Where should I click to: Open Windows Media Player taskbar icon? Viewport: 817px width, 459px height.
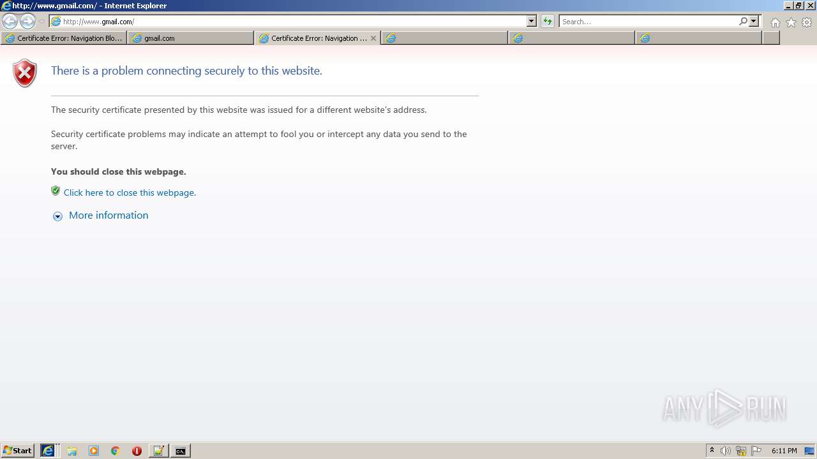coord(94,451)
